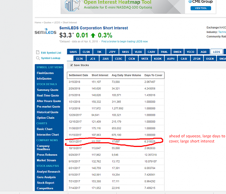Switch to ZAIS symbol tab
226x194 pixels.
pos(106,59)
